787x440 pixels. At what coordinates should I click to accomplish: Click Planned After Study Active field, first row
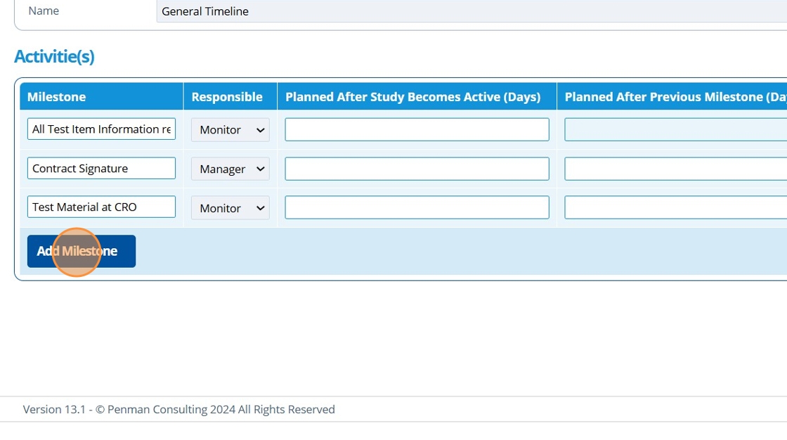417,129
